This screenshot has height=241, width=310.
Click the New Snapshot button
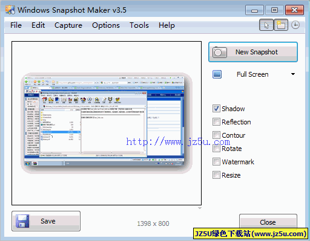pyautogui.click(x=253, y=52)
